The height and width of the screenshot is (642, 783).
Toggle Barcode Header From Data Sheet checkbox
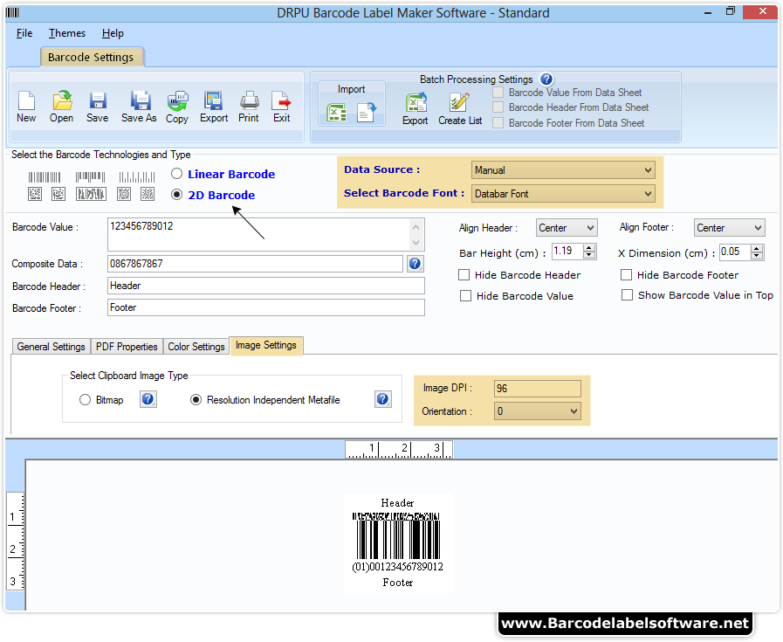tap(498, 107)
